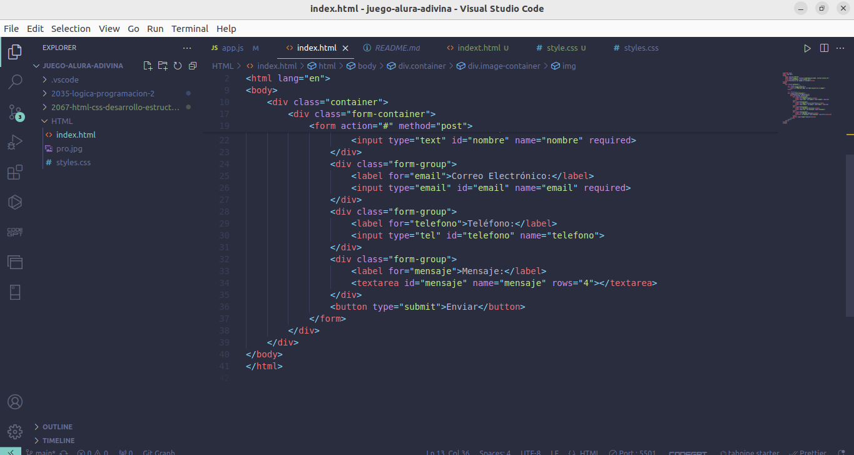
Task: Place cursor on the Enviar button line
Action: tap(428, 307)
